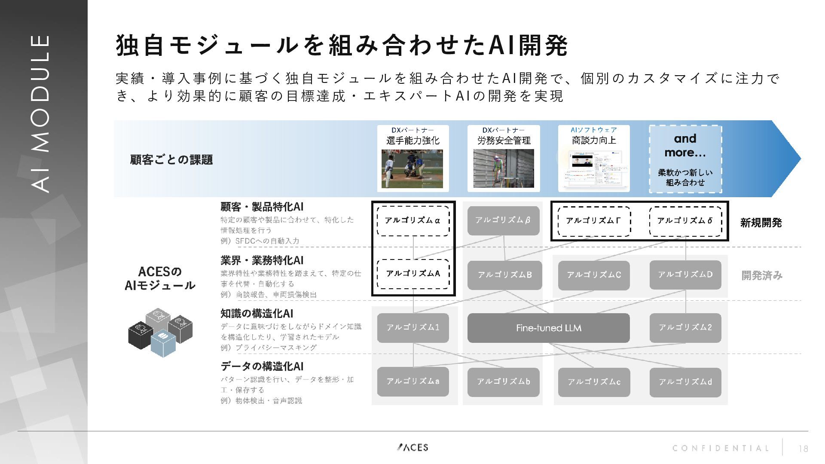Click the アルゴリズム2 block
This screenshot has height=464, width=825.
pos(685,328)
